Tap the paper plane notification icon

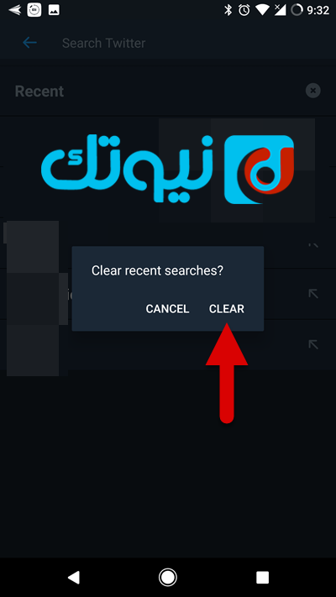point(14,10)
